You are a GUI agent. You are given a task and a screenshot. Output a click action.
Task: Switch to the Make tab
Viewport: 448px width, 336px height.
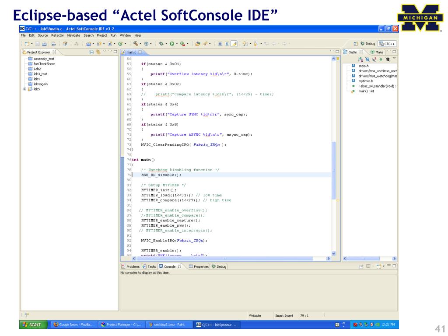tap(377, 52)
